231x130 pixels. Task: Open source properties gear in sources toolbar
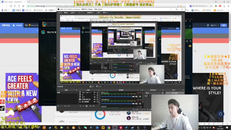(87, 106)
